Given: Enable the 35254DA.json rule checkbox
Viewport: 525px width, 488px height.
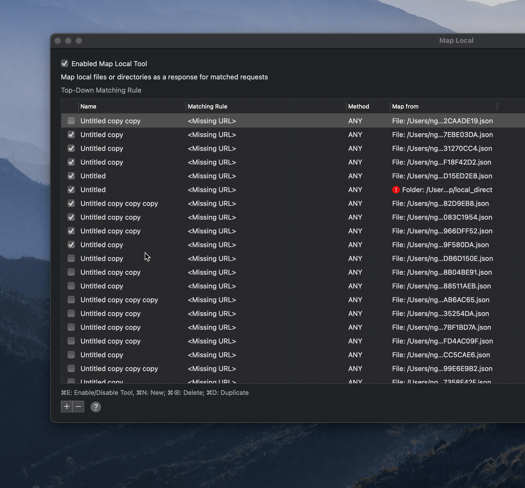Looking at the screenshot, I should click(x=71, y=314).
